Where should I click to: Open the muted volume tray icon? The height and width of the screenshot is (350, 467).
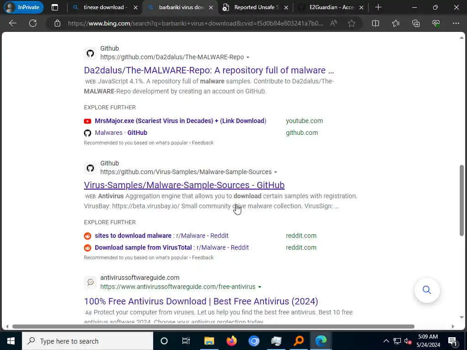click(x=408, y=341)
